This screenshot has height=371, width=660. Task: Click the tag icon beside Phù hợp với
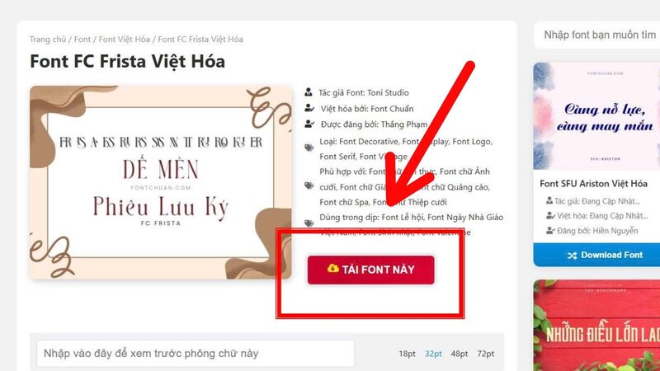309,186
